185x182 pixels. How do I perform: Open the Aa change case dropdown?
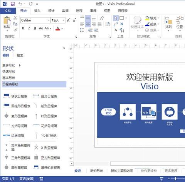(48, 28)
